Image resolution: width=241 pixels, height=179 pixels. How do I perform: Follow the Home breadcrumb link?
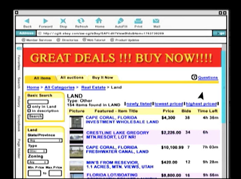coord(33,87)
